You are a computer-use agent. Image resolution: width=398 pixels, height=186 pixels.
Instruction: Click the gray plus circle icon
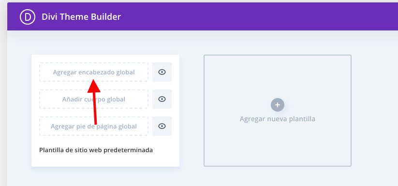(x=278, y=105)
